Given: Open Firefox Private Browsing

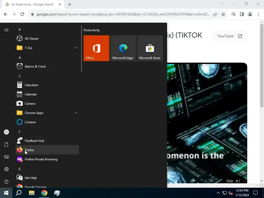Looking at the screenshot, I should 47,159.
